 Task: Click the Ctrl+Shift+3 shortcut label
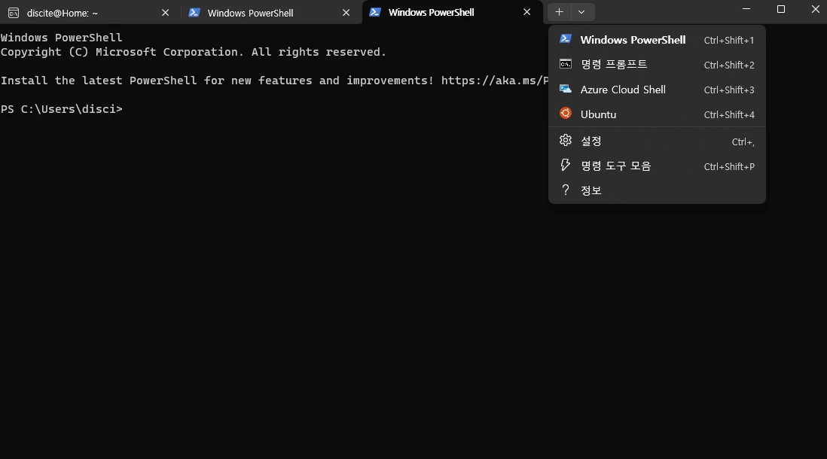tap(729, 90)
